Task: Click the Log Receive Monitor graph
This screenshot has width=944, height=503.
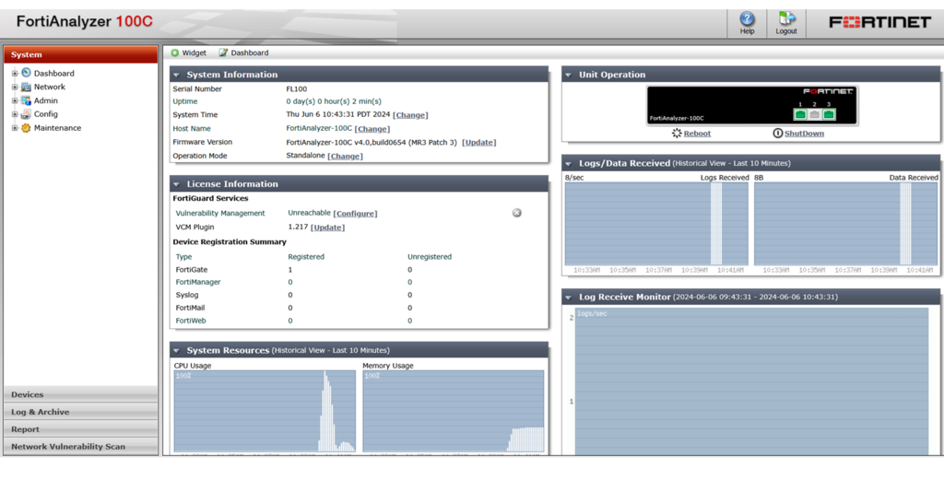Action: coord(751,381)
